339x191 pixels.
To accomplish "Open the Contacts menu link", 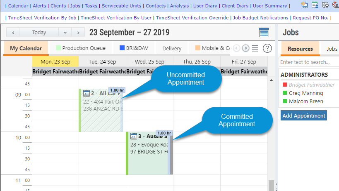I will 156,6.
